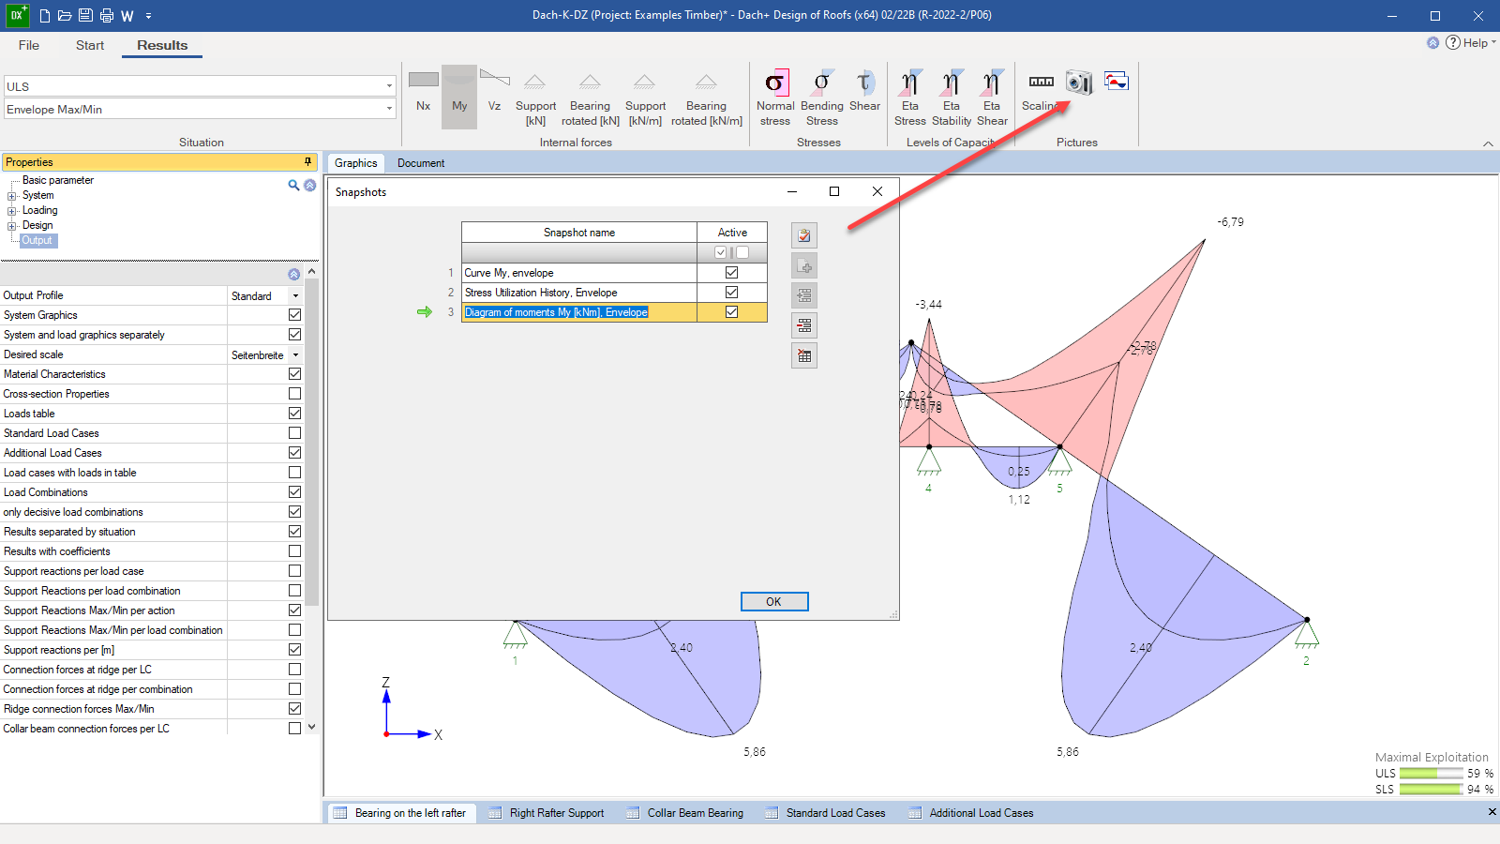The width and height of the screenshot is (1500, 844).
Task: Expand the Loading tree node
Action: [x=12, y=211]
